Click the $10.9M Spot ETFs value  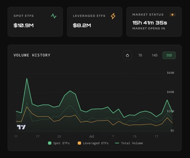(23, 25)
